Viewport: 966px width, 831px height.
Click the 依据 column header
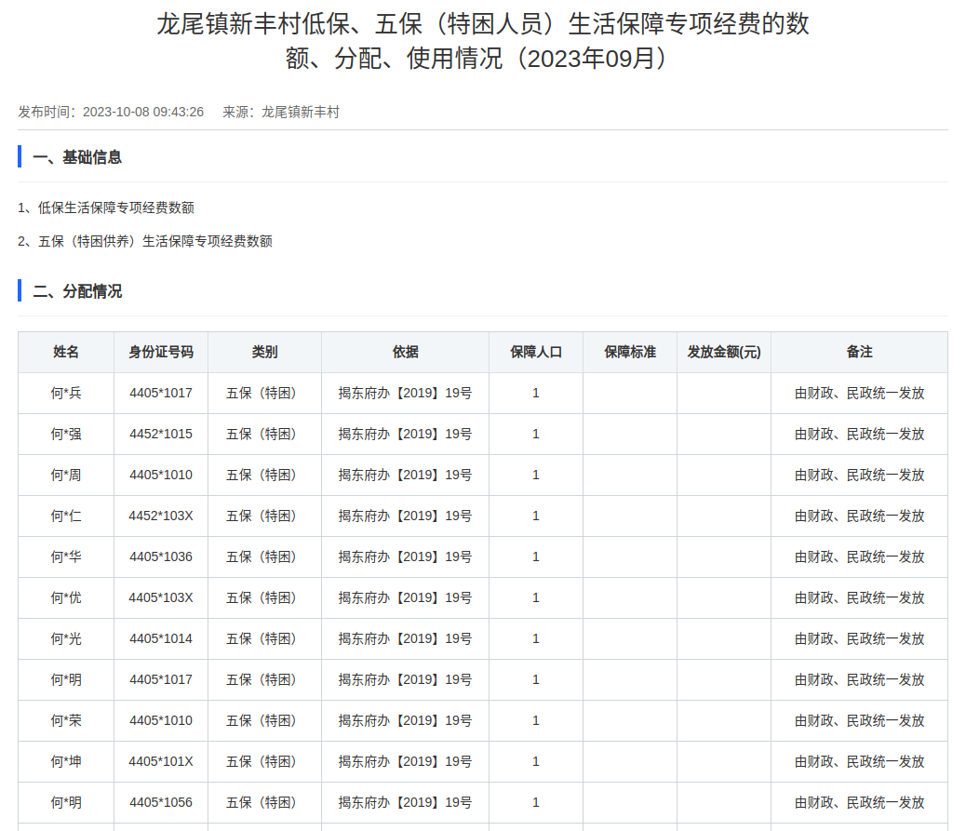(406, 352)
